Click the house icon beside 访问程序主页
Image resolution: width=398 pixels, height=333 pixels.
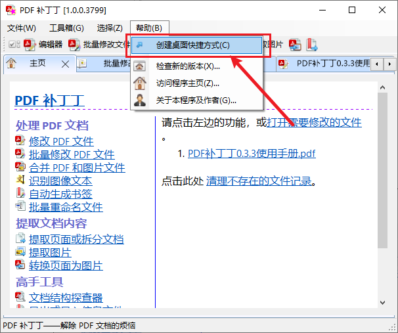pyautogui.click(x=140, y=83)
